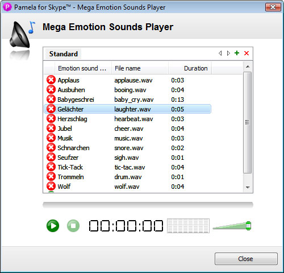Viewport: 284px width, 273px height.
Task: Click the green play button
Action: tap(53, 226)
